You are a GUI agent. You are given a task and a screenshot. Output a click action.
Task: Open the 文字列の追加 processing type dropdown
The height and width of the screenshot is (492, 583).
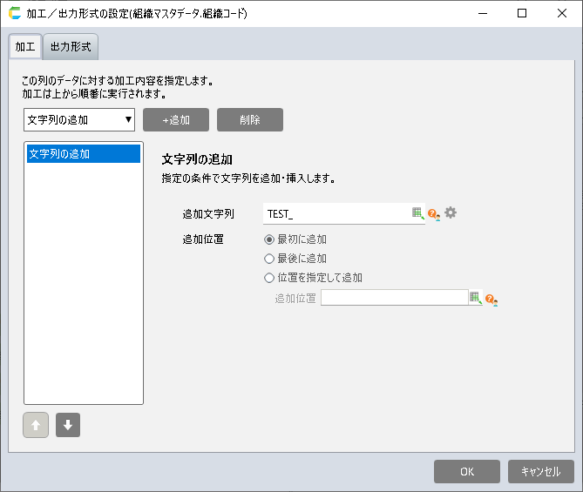point(78,119)
